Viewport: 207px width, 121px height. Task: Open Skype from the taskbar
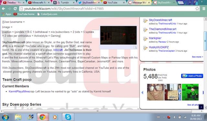[68, 117]
